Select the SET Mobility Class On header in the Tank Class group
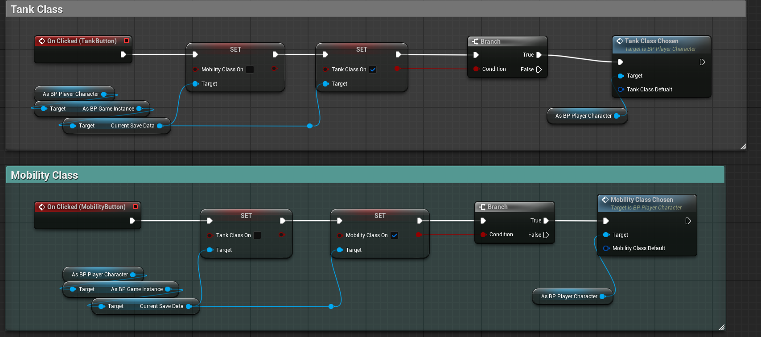This screenshot has height=337, width=761. coord(235,49)
